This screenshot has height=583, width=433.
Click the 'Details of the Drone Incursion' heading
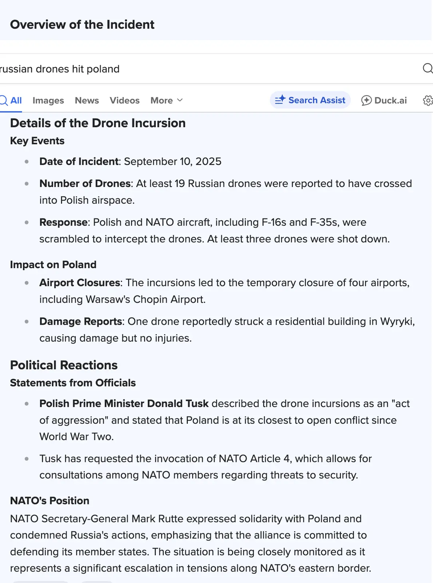click(98, 123)
